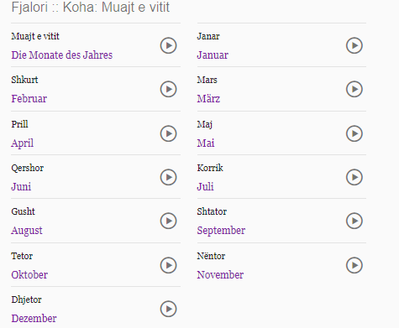Click the Januar translation link

[x=213, y=55]
